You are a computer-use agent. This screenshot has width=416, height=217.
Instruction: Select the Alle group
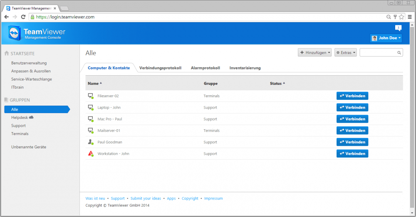click(x=37, y=109)
